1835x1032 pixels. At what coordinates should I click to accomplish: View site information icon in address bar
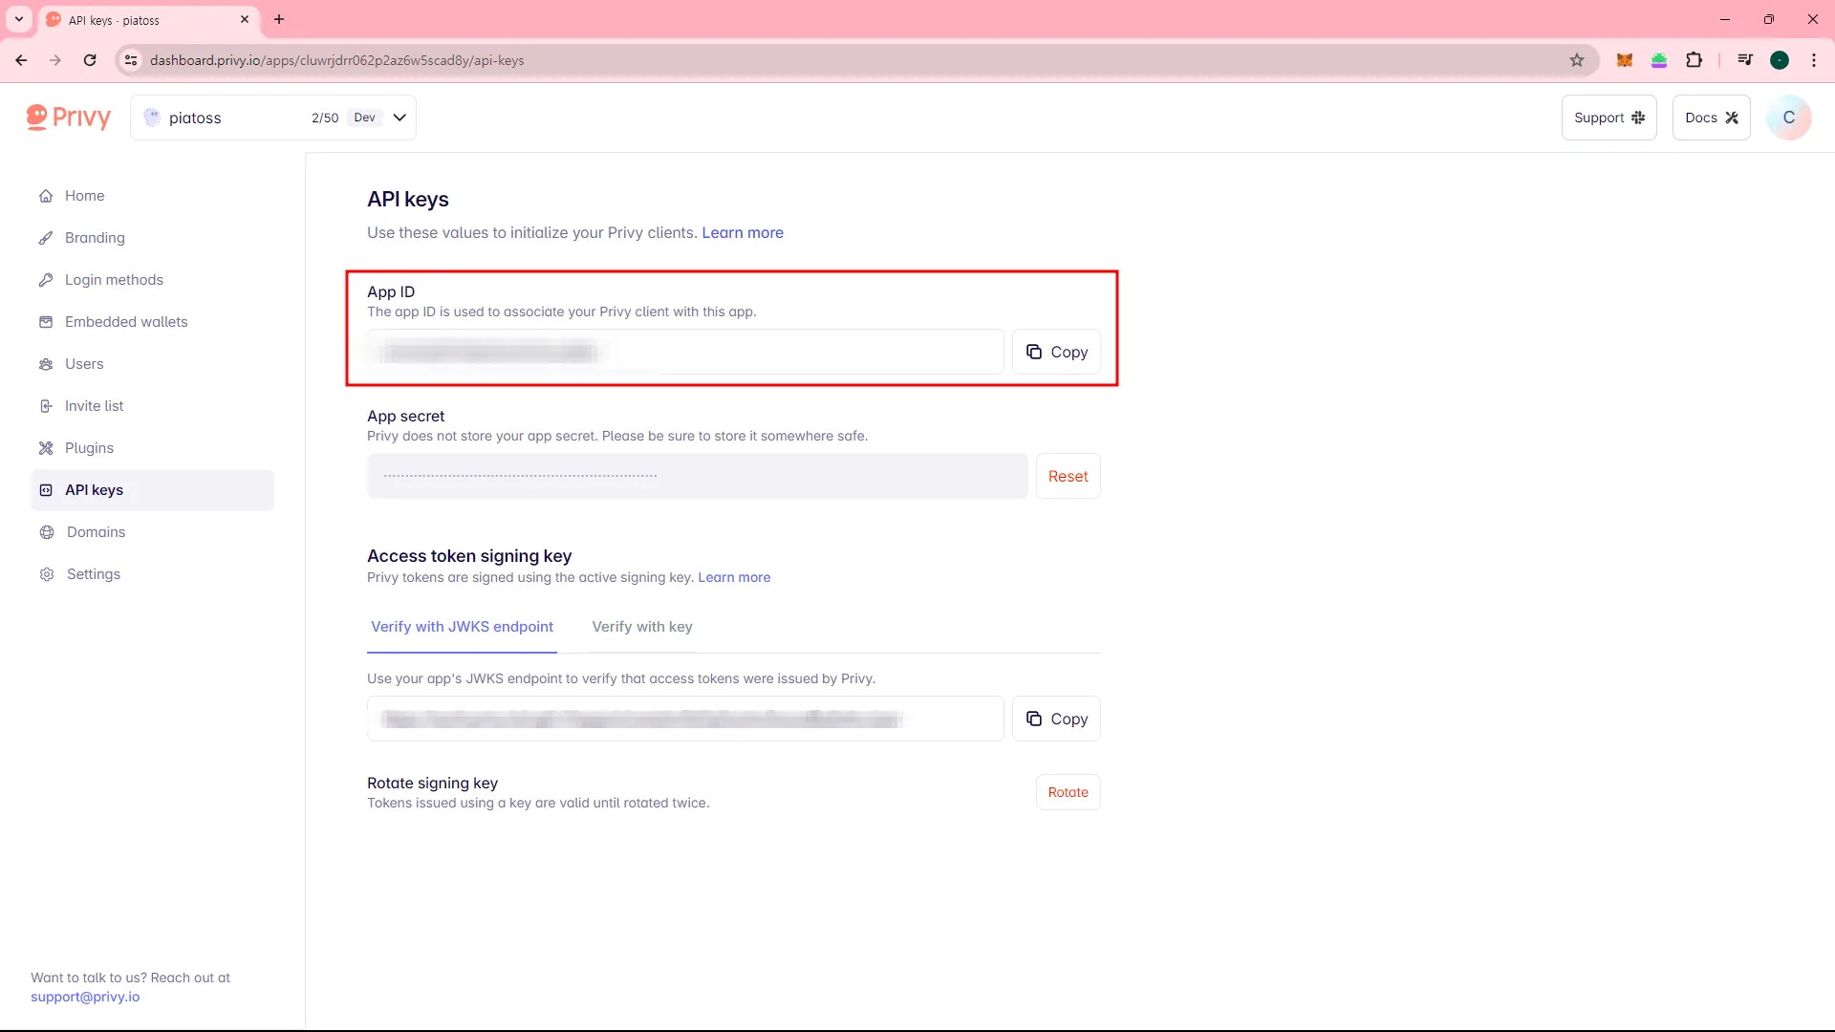click(x=131, y=60)
